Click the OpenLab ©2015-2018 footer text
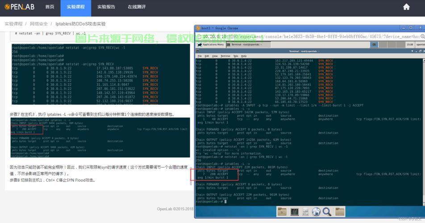Viewport: 425px width, 223px height. coord(175,209)
